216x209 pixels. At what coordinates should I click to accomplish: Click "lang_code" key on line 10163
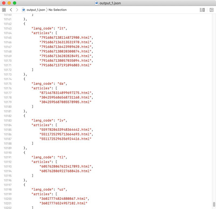coord(42,28)
